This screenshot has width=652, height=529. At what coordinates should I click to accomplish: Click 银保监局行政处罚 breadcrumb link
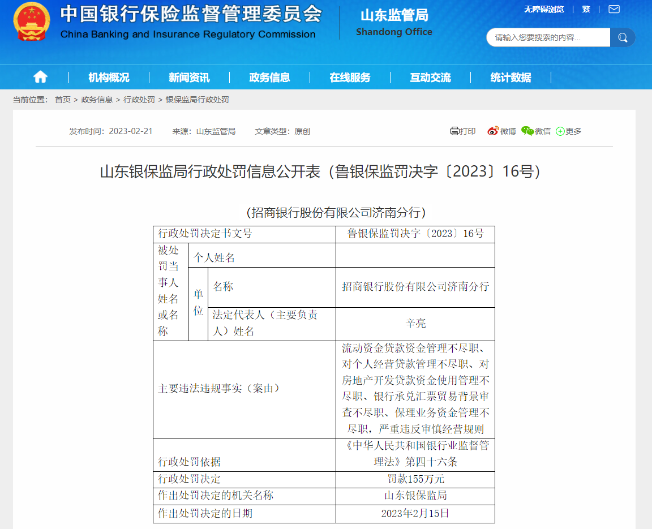click(198, 100)
